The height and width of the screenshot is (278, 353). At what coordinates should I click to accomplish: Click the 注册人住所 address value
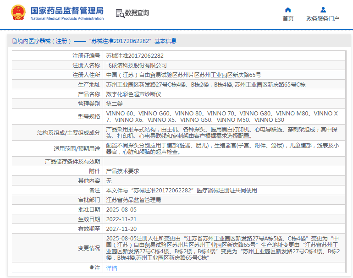pyautogui.click(x=183, y=75)
